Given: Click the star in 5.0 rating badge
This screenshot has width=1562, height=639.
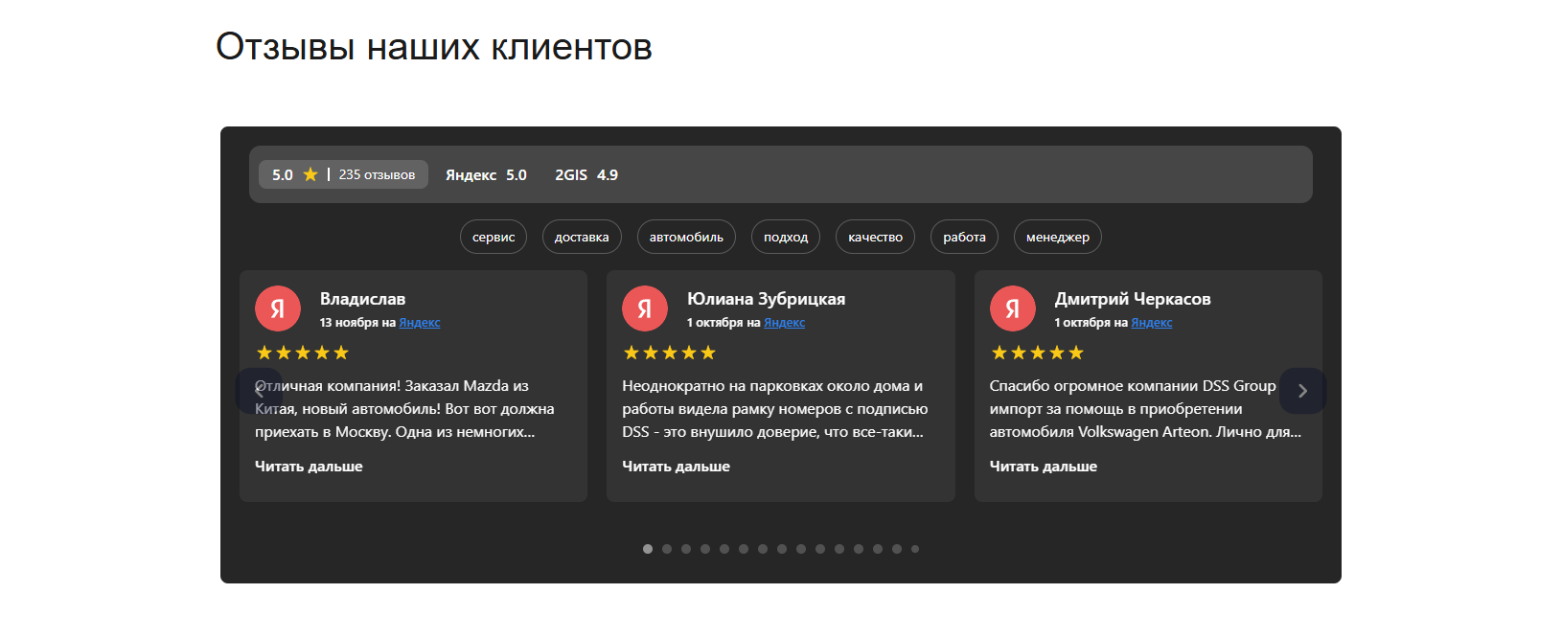Looking at the screenshot, I should pos(310,174).
